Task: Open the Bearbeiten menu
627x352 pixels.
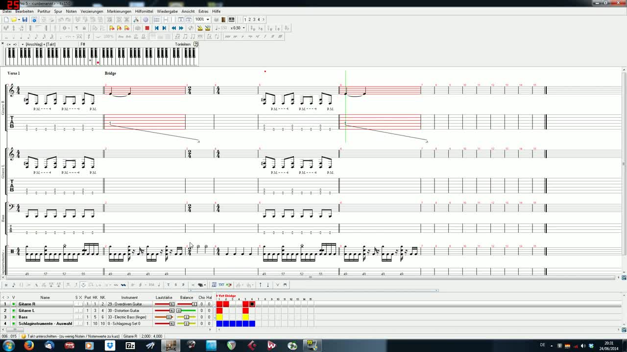Action: pyautogui.click(x=24, y=11)
